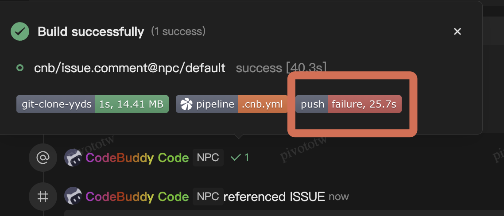This screenshot has width=504, height=216.
Task: Close the build status popup
Action: 457,31
